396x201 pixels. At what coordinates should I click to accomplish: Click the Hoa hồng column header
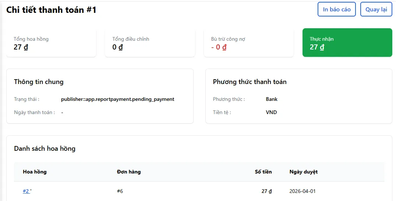[35, 172]
